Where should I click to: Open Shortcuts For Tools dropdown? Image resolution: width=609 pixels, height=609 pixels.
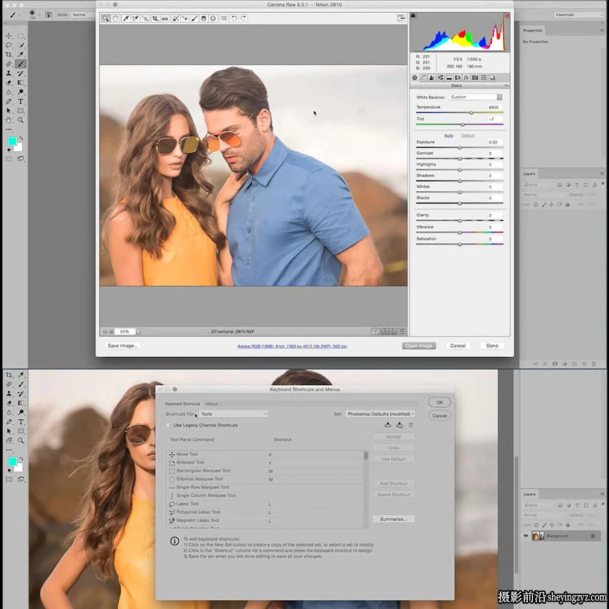(x=233, y=414)
